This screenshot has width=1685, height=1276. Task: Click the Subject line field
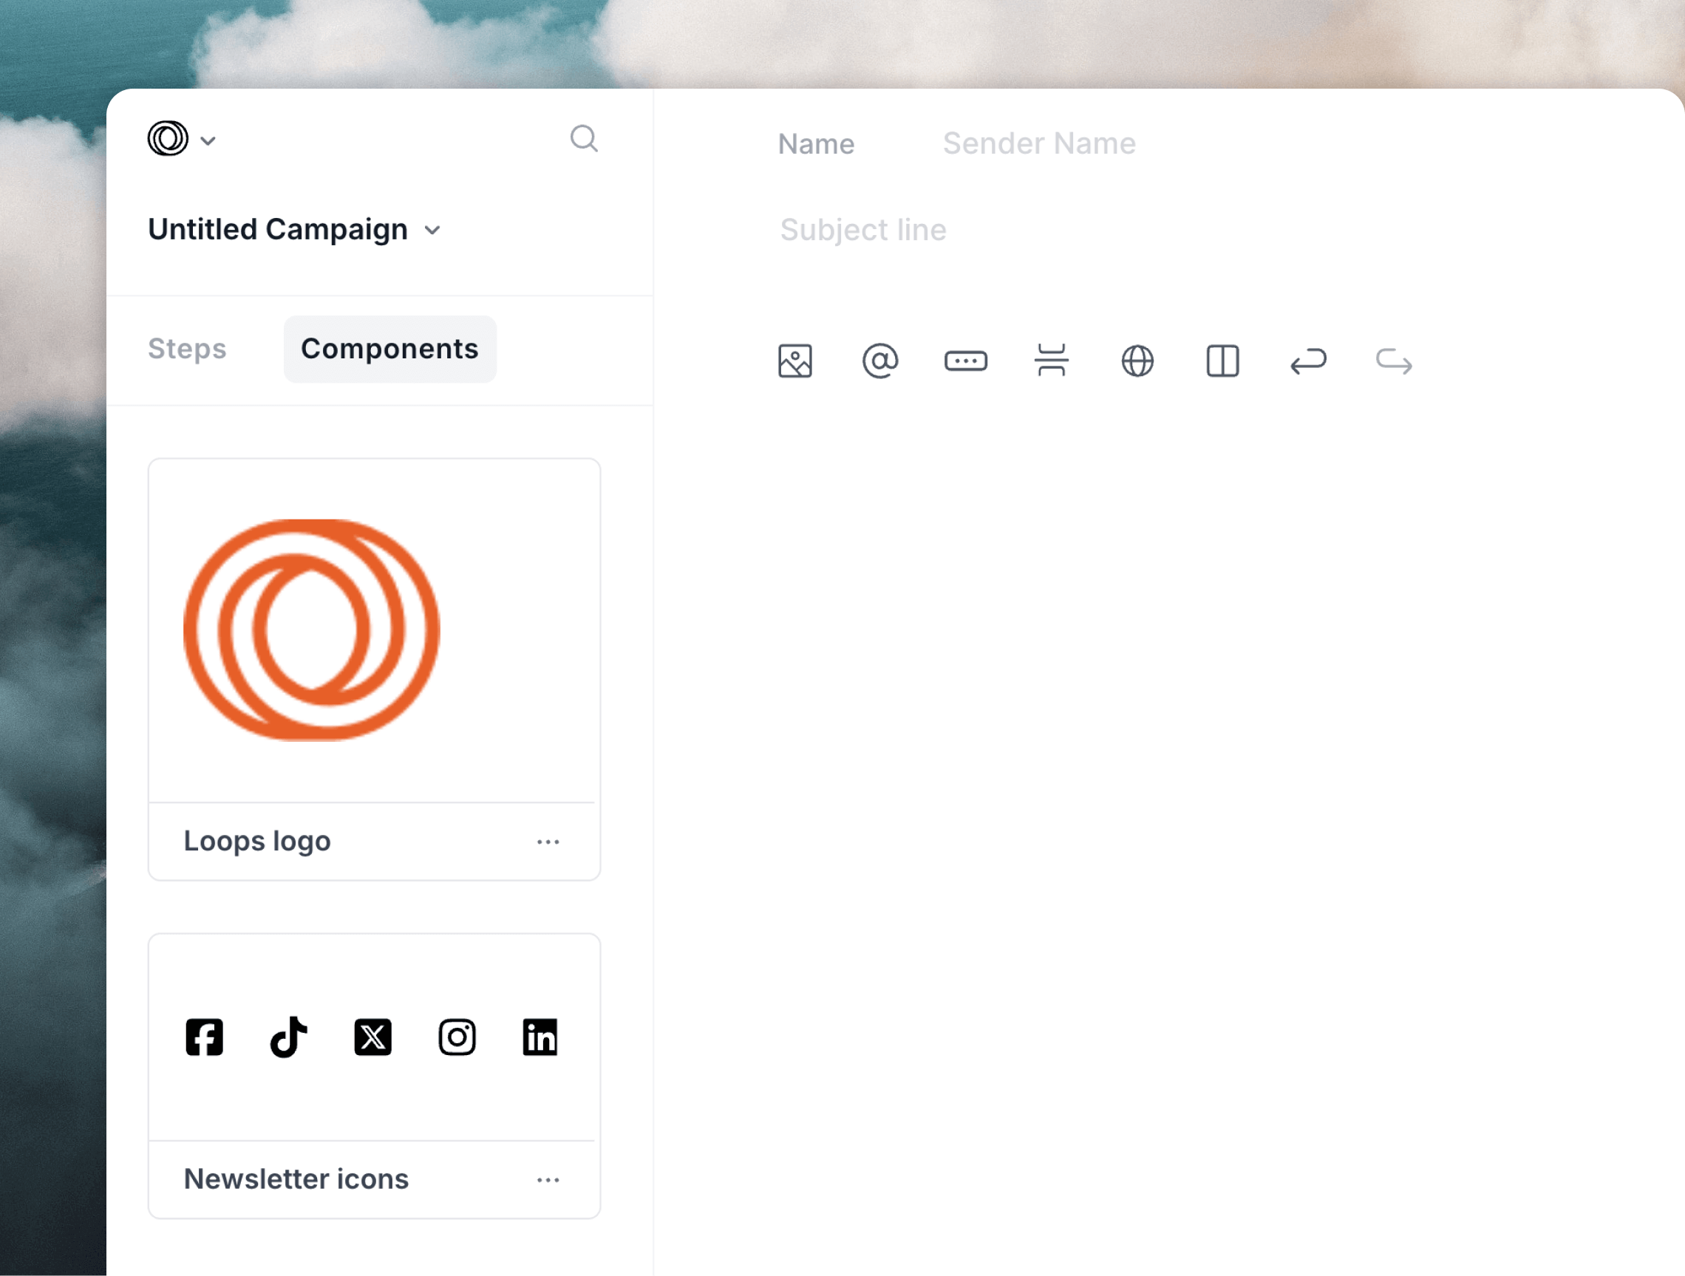863,230
